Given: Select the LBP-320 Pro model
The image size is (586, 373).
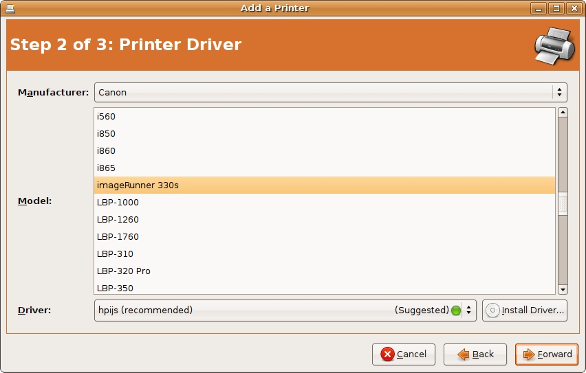Looking at the screenshot, I should [325, 271].
